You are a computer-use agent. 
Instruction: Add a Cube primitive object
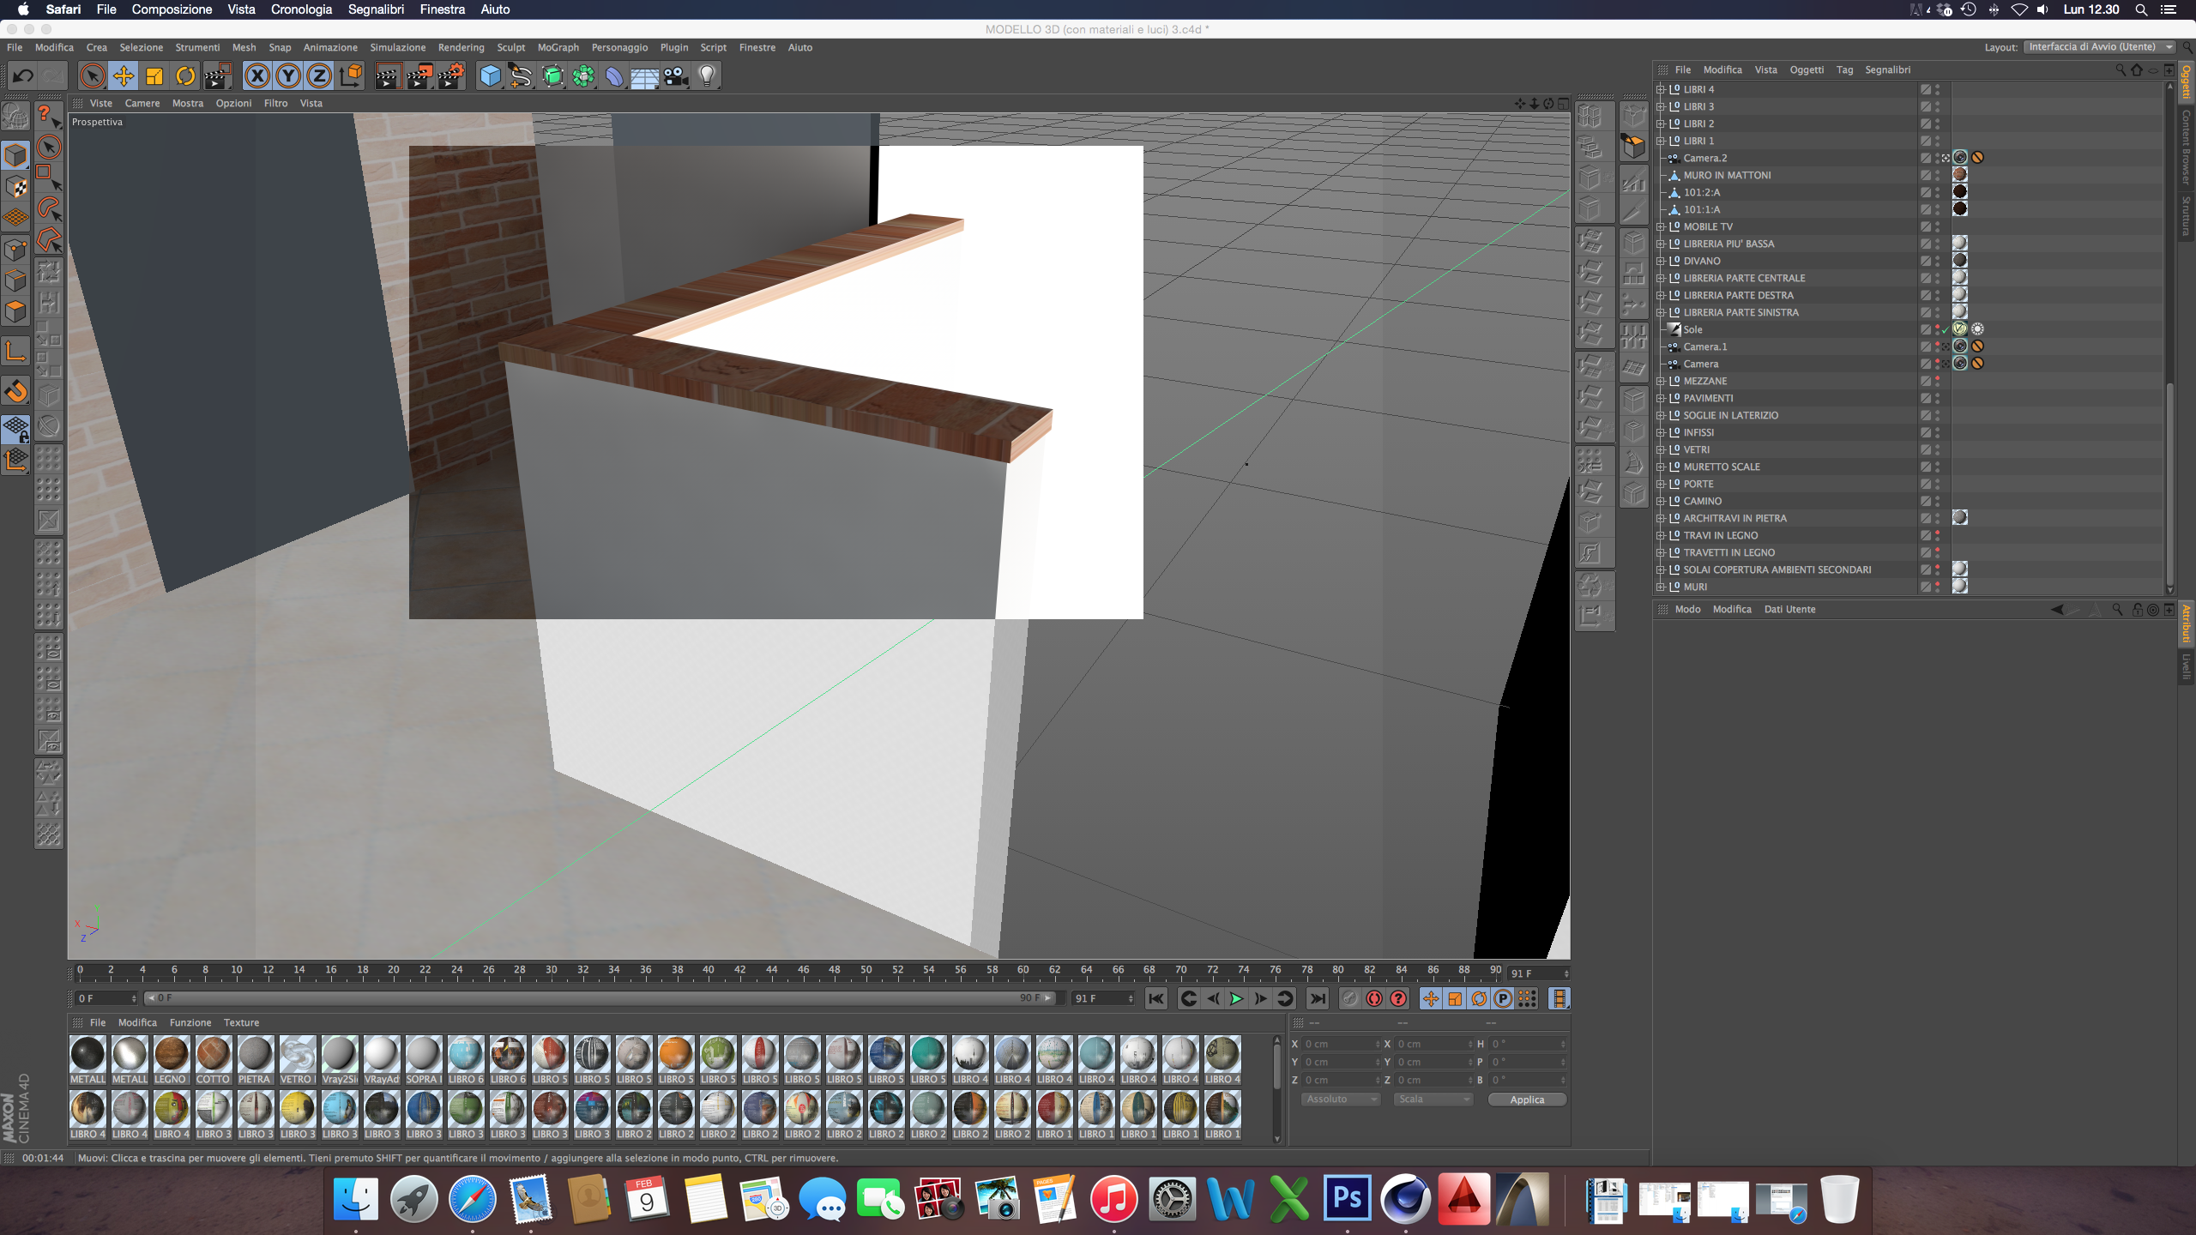click(490, 76)
